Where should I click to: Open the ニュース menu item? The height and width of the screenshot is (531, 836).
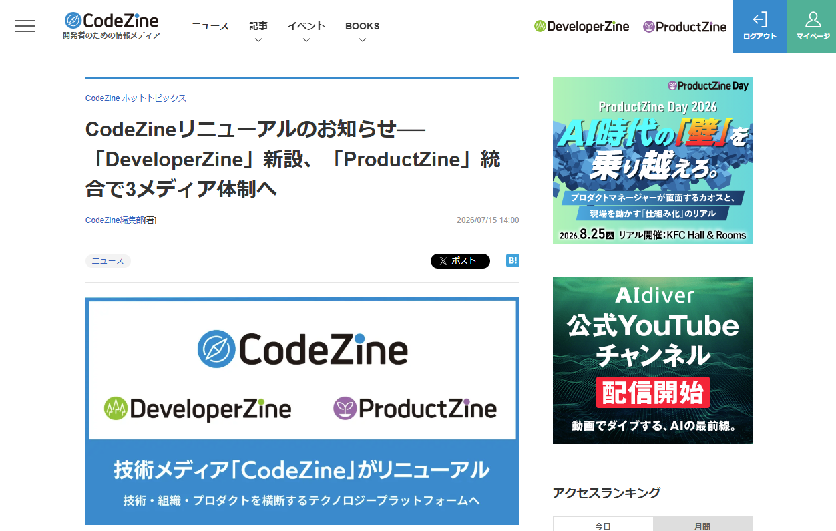point(210,26)
